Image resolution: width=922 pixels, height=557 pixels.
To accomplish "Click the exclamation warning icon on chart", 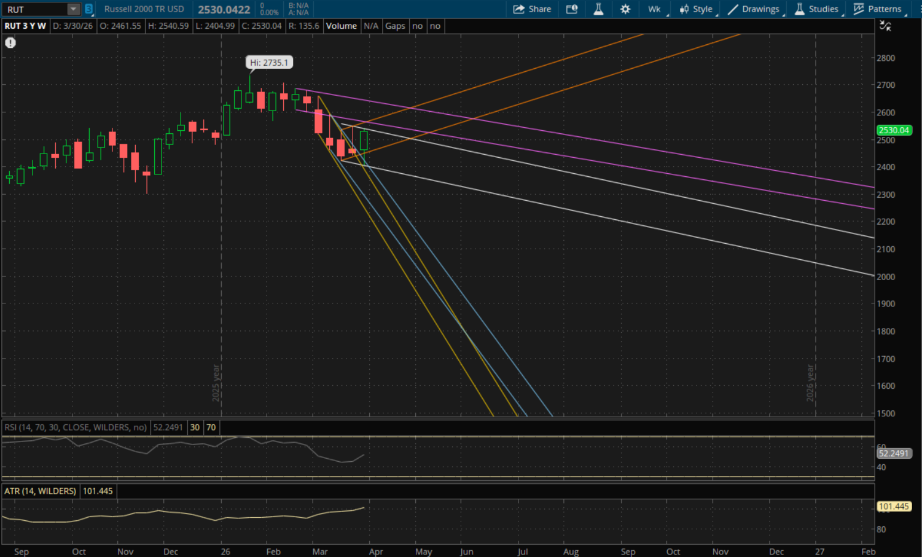I will 10,43.
